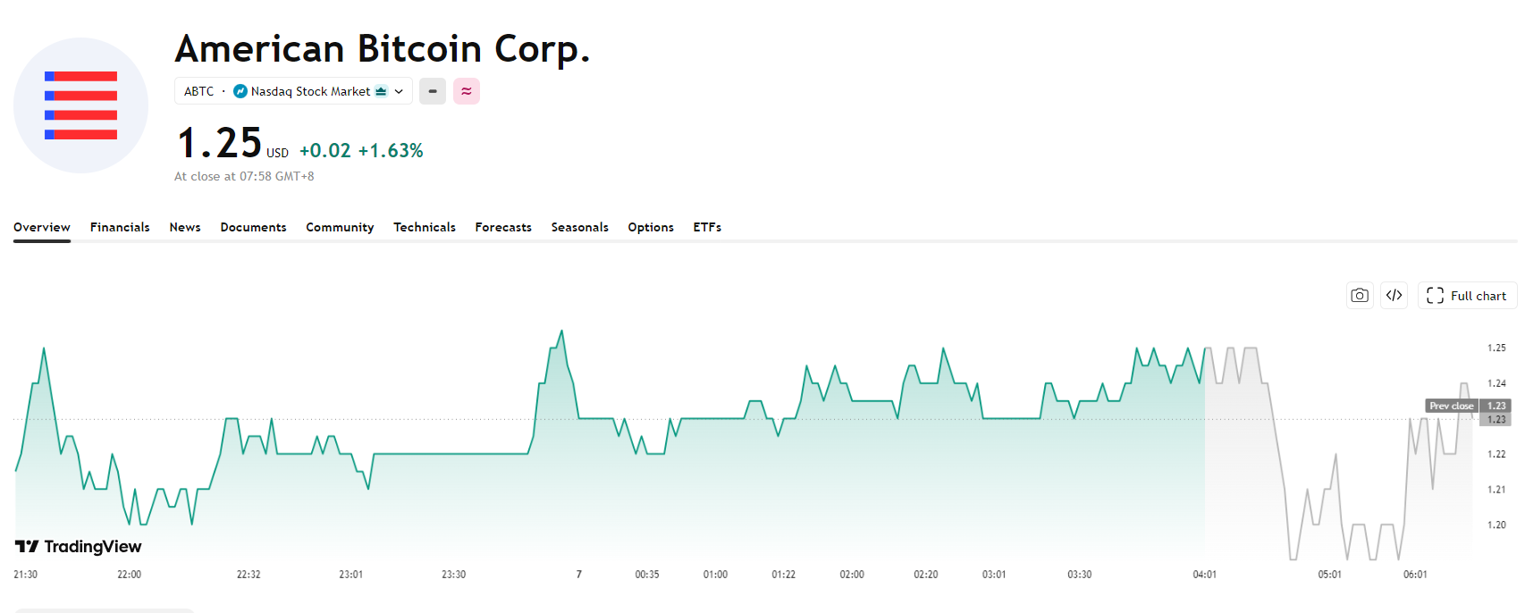Click the 04:01 time axis label
The height and width of the screenshot is (613, 1525).
tap(1204, 575)
